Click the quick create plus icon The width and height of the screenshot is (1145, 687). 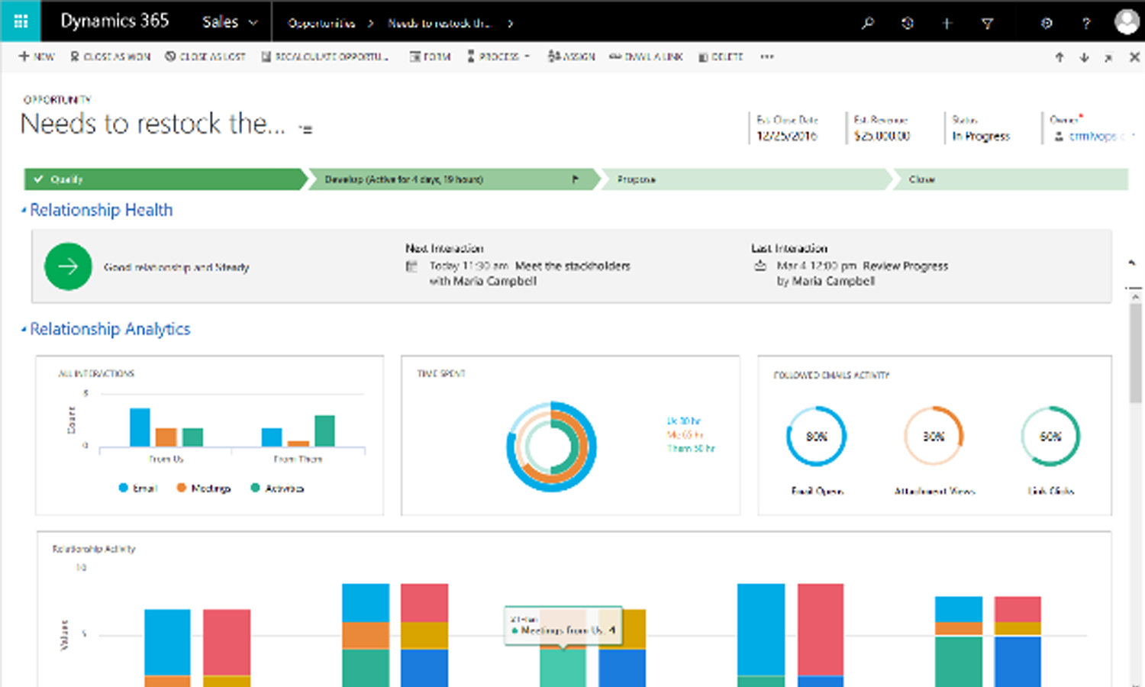point(947,23)
